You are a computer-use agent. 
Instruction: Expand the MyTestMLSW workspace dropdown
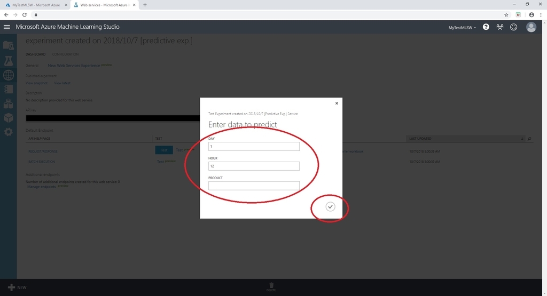coord(462,28)
